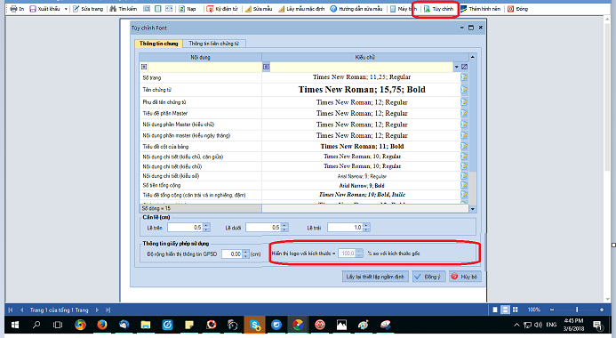Click zoom out minus button
Viewport: 616px width, 338px height.
pos(552,310)
